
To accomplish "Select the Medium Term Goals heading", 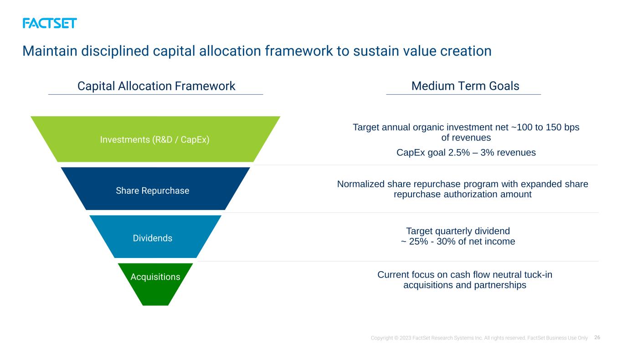I will (465, 86).
